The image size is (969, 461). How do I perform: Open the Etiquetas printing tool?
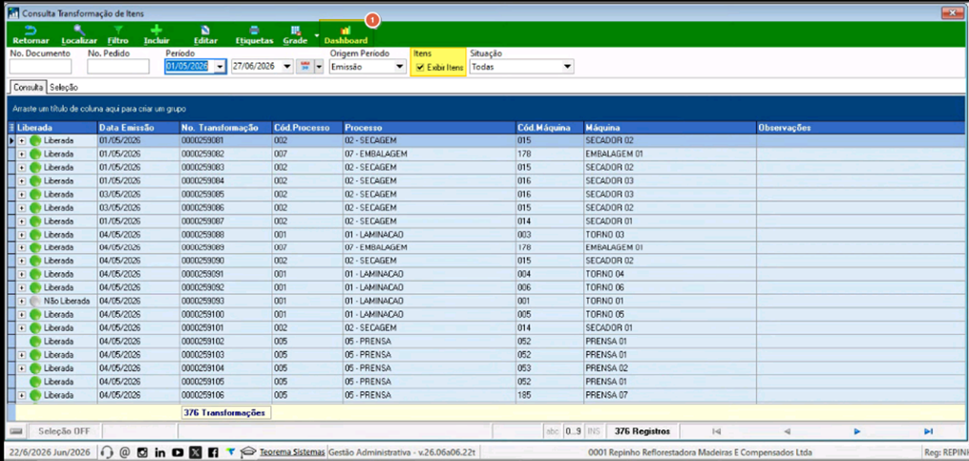[254, 34]
